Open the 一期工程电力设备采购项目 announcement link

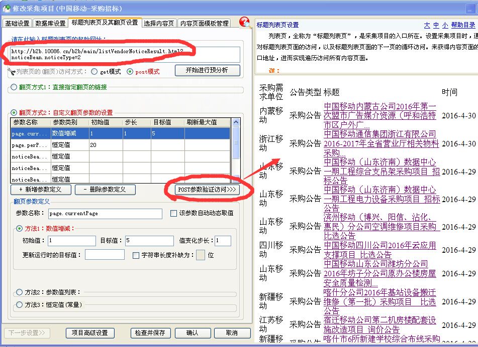tap(381, 199)
